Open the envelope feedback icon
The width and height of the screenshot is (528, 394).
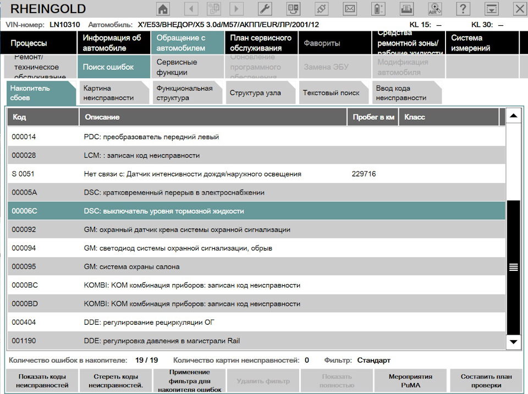tap(350, 9)
